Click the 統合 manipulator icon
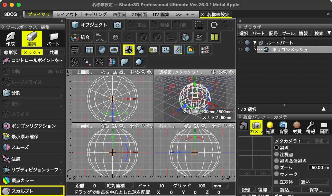 [x=80, y=37]
